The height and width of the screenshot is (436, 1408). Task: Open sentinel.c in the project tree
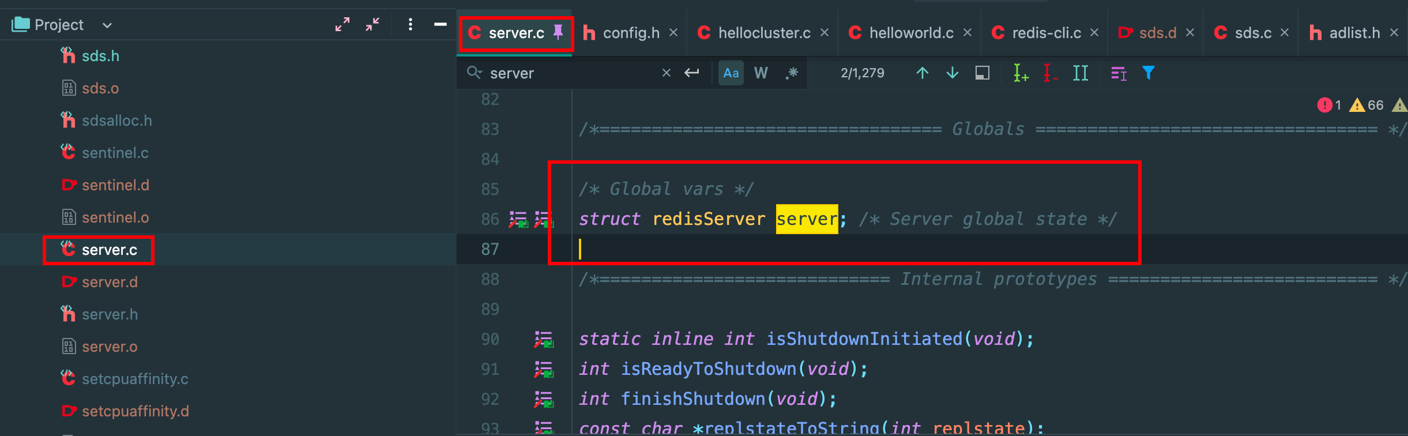115,153
